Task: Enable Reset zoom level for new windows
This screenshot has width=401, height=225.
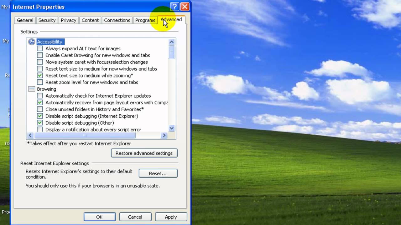Action: [x=40, y=82]
